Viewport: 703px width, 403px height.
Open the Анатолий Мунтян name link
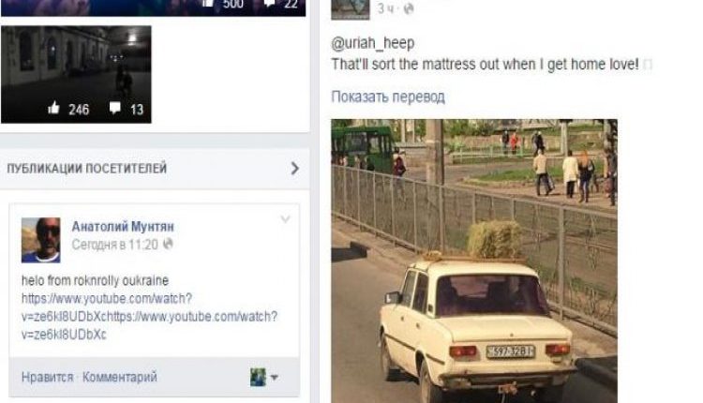click(123, 227)
